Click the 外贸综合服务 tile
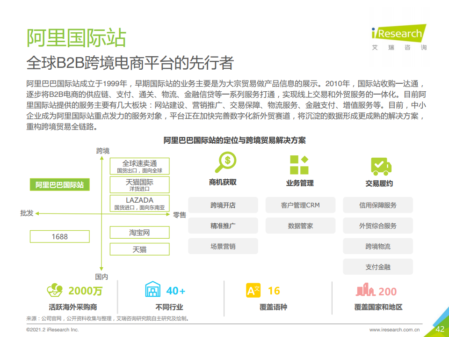449x337 pixels. pyautogui.click(x=378, y=226)
